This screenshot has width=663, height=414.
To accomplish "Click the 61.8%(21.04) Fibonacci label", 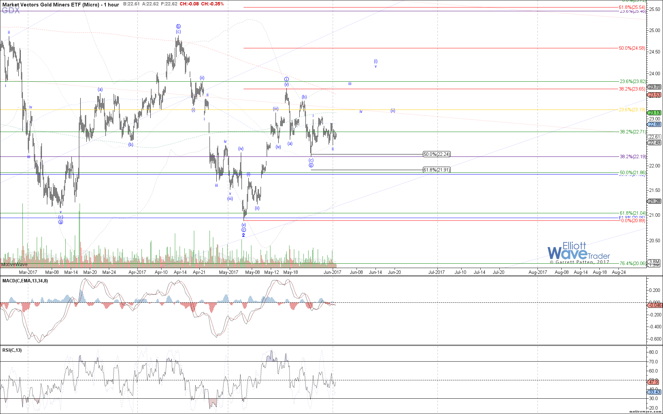I will [x=633, y=213].
